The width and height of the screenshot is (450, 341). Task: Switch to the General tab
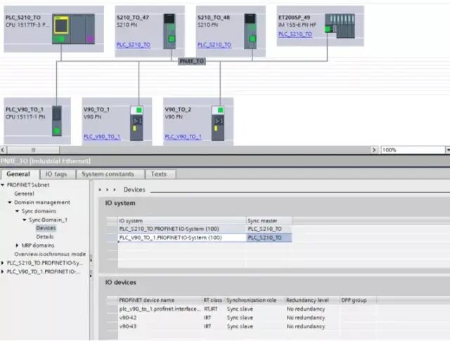click(18, 174)
